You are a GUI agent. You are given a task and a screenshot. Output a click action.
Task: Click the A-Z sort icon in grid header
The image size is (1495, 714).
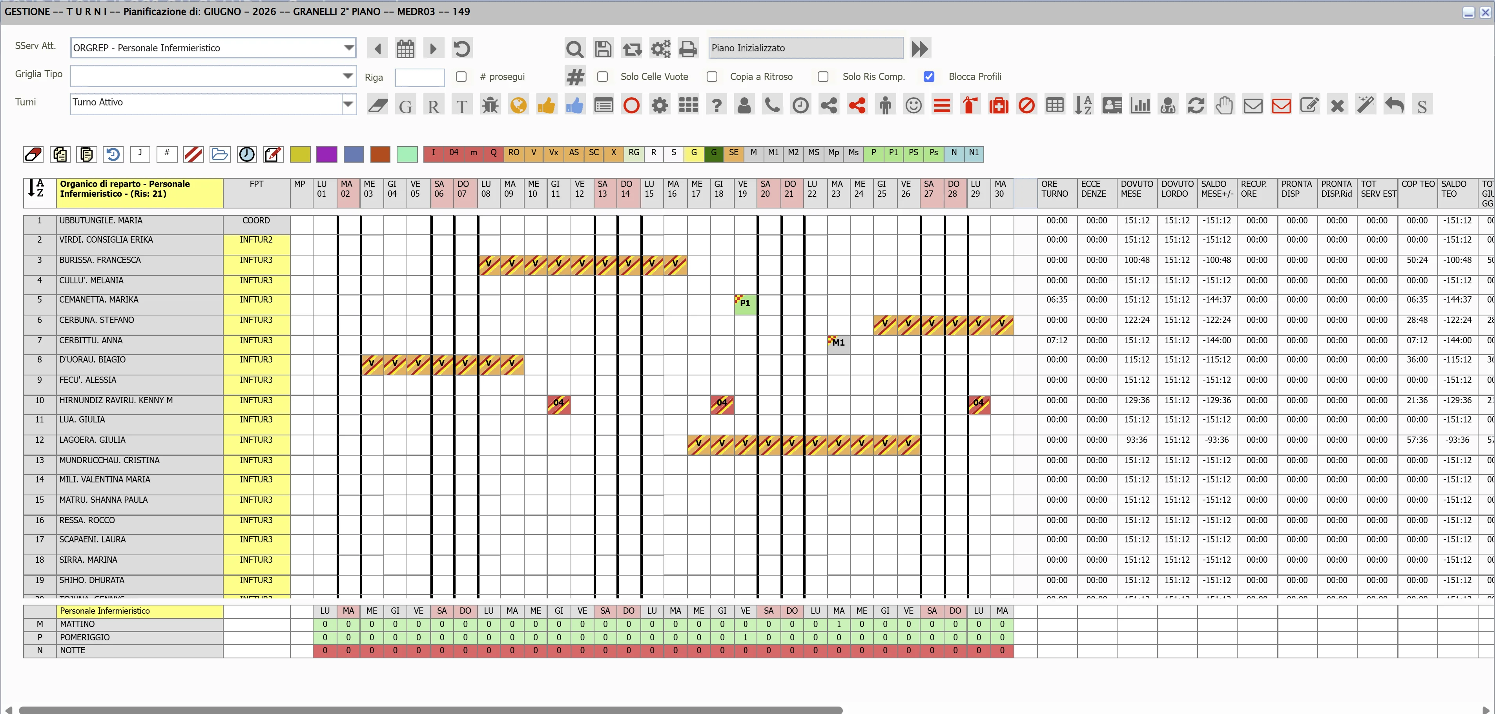click(x=36, y=188)
